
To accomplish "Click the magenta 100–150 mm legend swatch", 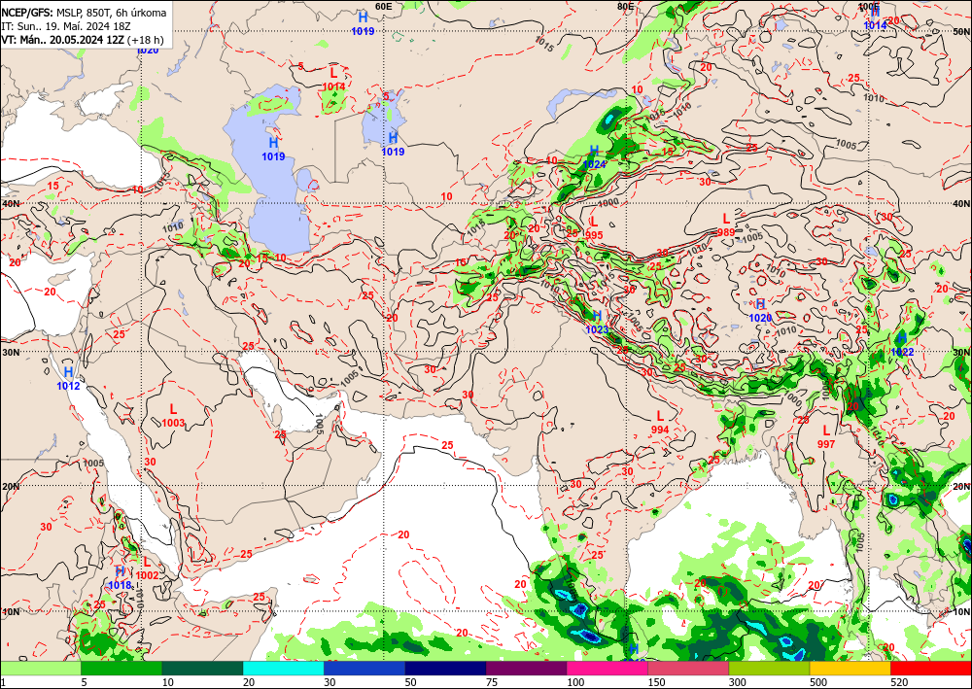I will (x=607, y=669).
